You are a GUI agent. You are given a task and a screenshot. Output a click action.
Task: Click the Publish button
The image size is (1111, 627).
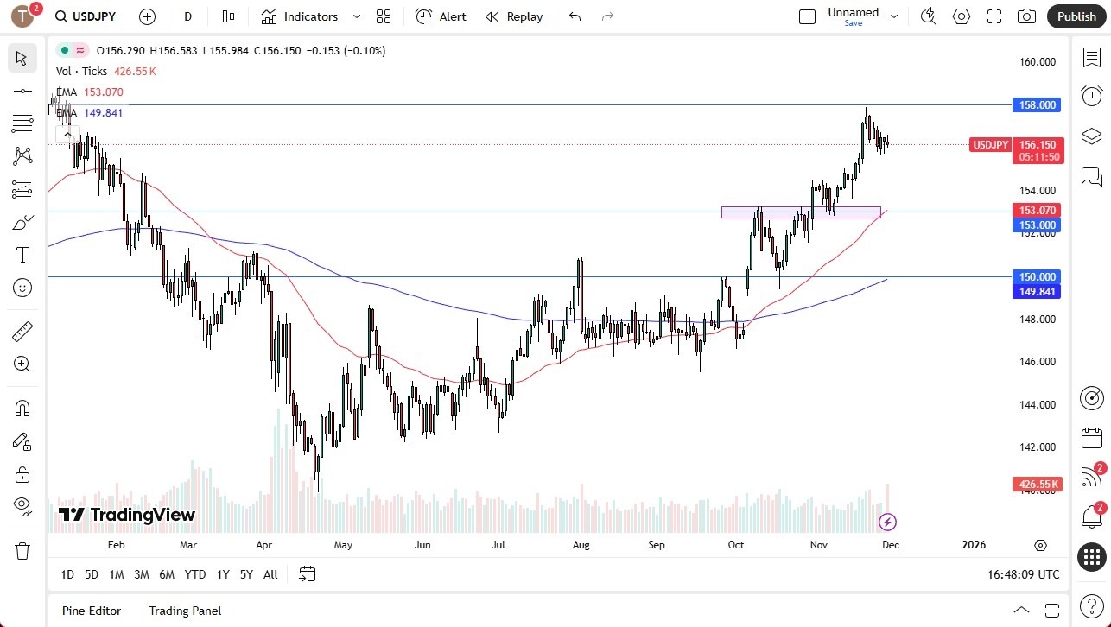pos(1076,16)
